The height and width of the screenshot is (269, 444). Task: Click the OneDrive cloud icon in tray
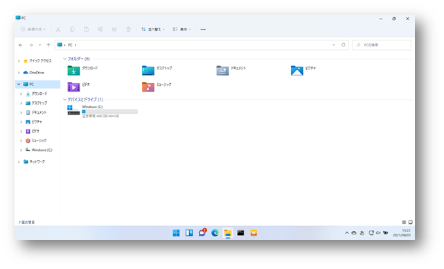click(x=354, y=233)
